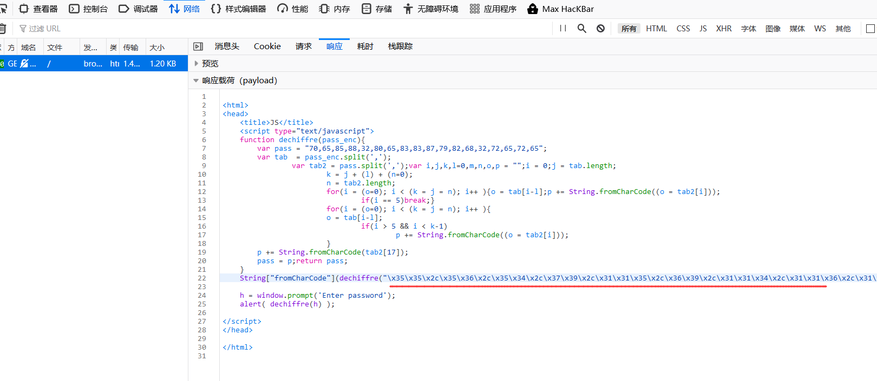The height and width of the screenshot is (381, 877).
Task: Sort by 域名 domain column header
Action: pos(29,48)
